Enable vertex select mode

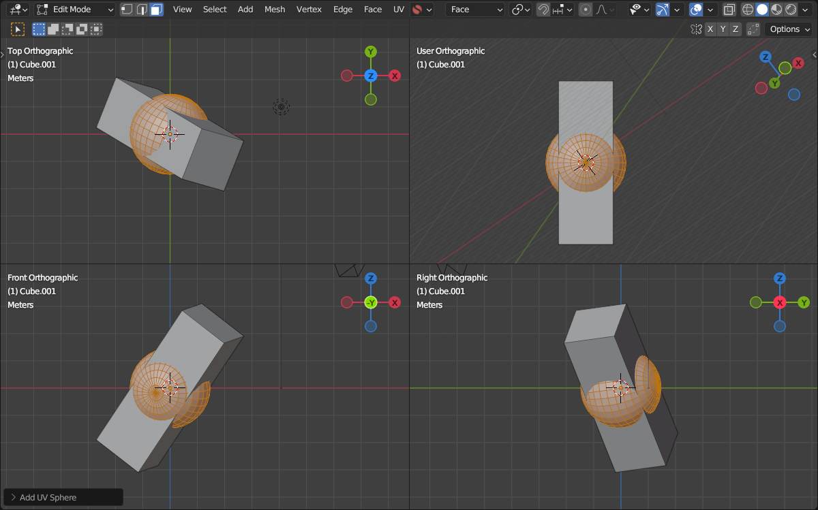tap(127, 10)
